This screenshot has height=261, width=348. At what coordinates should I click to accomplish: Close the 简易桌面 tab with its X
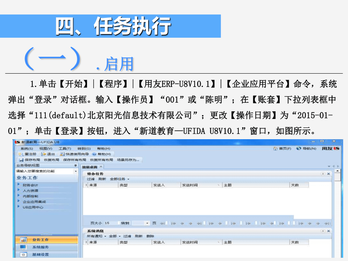pyautogui.click(x=101, y=167)
